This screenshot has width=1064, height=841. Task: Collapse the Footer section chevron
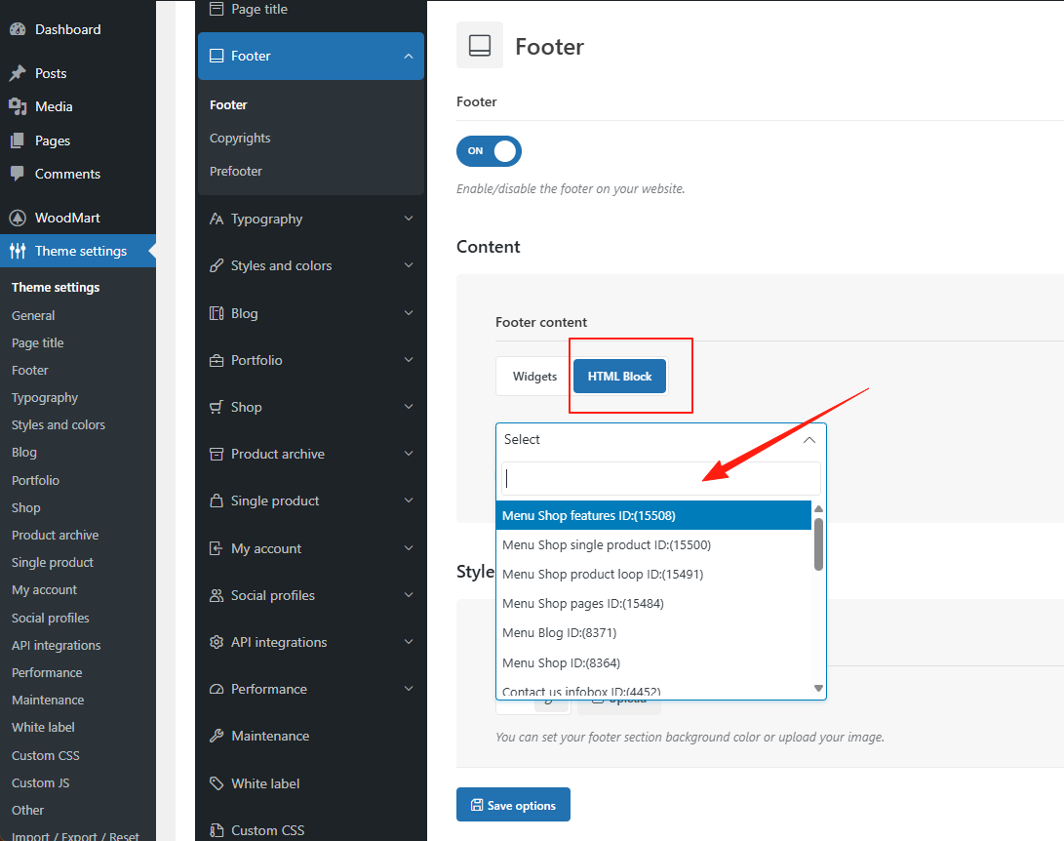408,57
